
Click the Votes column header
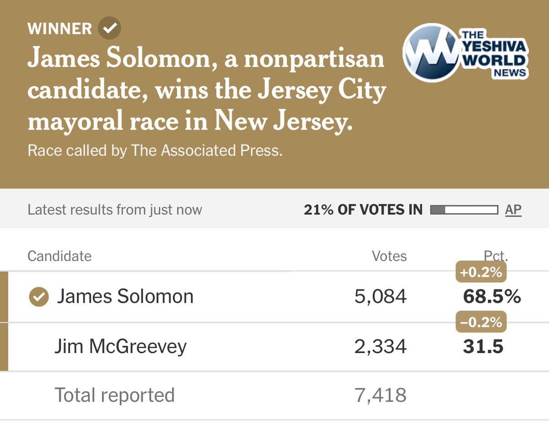pos(389,256)
